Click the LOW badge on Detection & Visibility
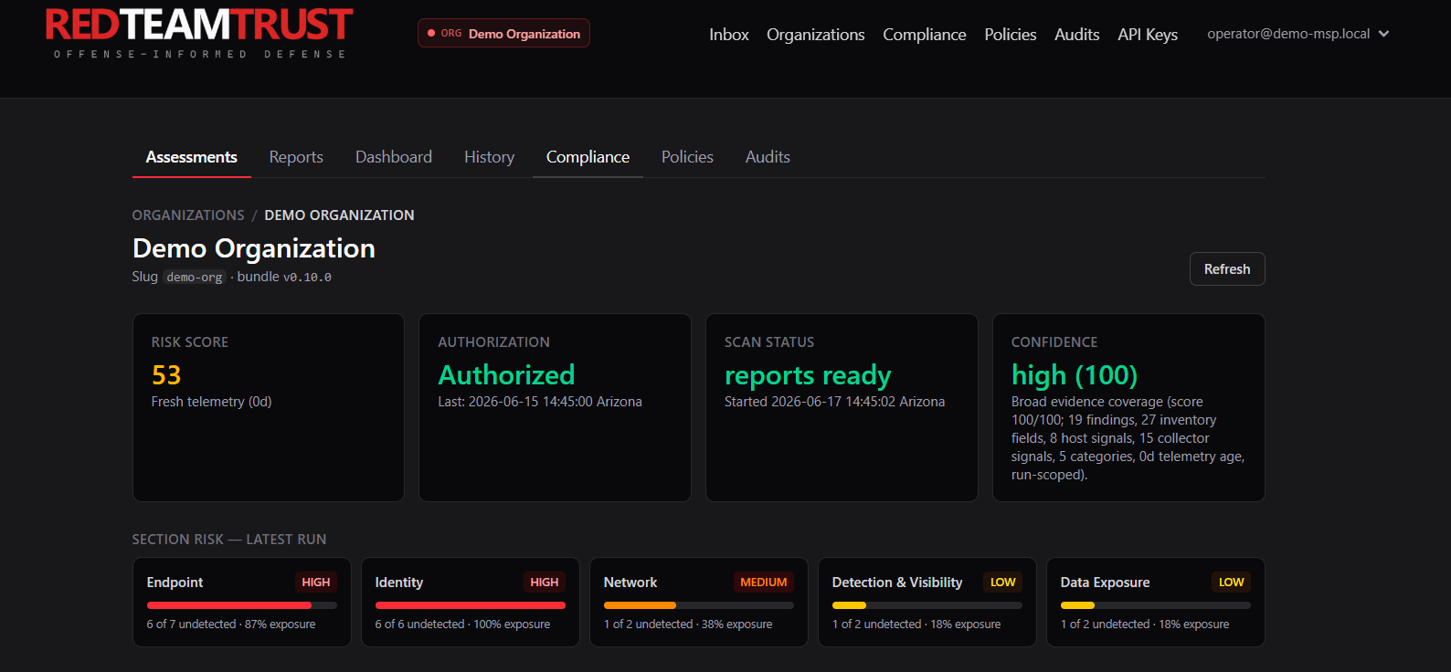Image resolution: width=1451 pixels, height=672 pixels. point(1002,583)
